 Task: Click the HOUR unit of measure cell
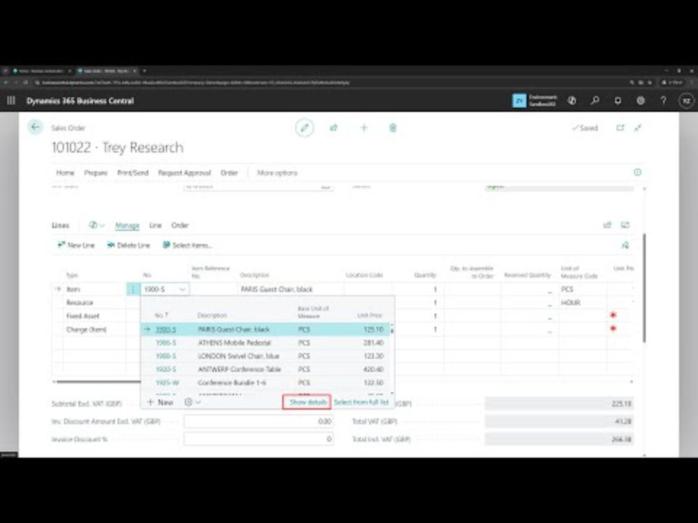point(582,303)
